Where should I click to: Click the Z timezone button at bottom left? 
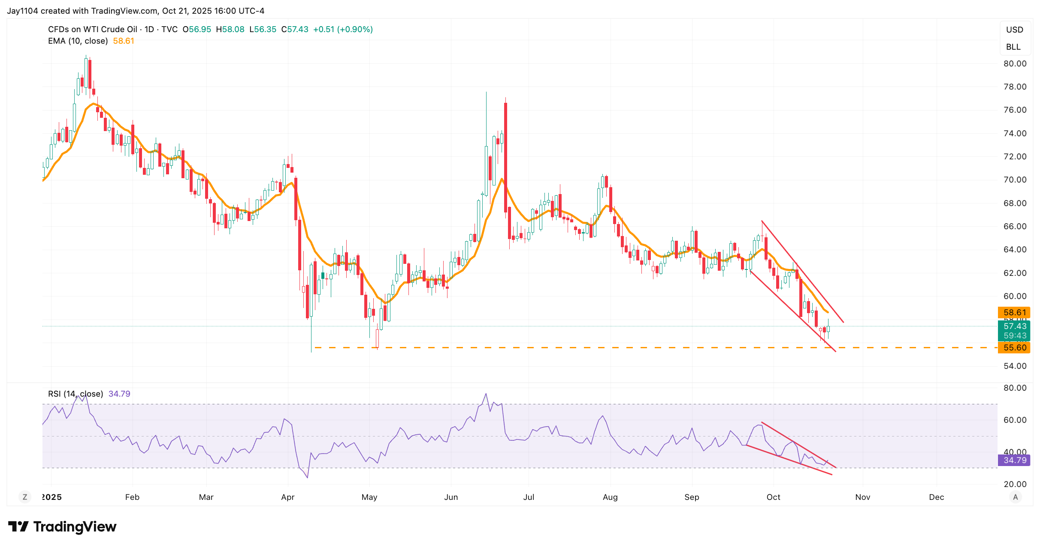pyautogui.click(x=25, y=497)
